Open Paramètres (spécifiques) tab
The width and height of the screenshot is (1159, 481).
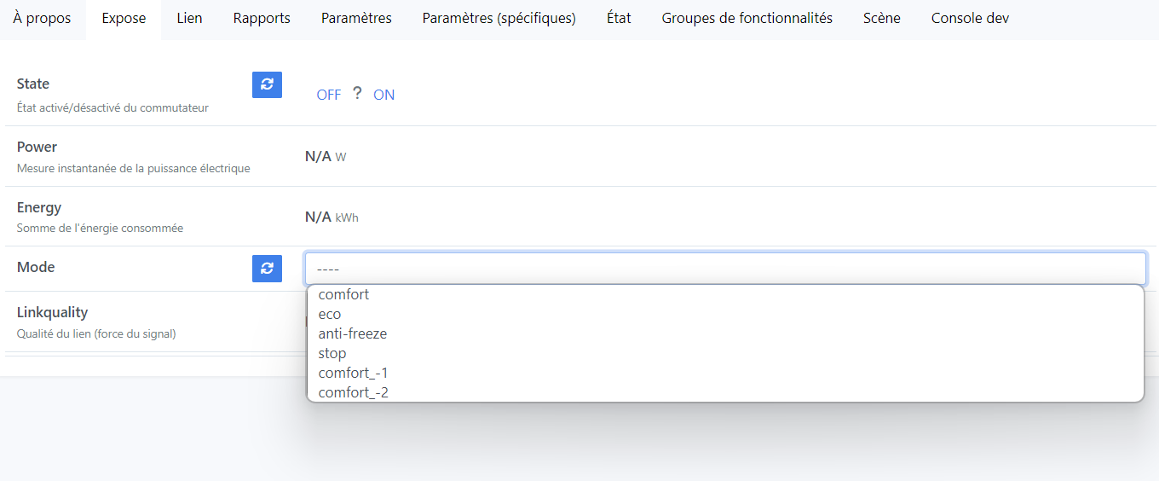[x=499, y=19]
